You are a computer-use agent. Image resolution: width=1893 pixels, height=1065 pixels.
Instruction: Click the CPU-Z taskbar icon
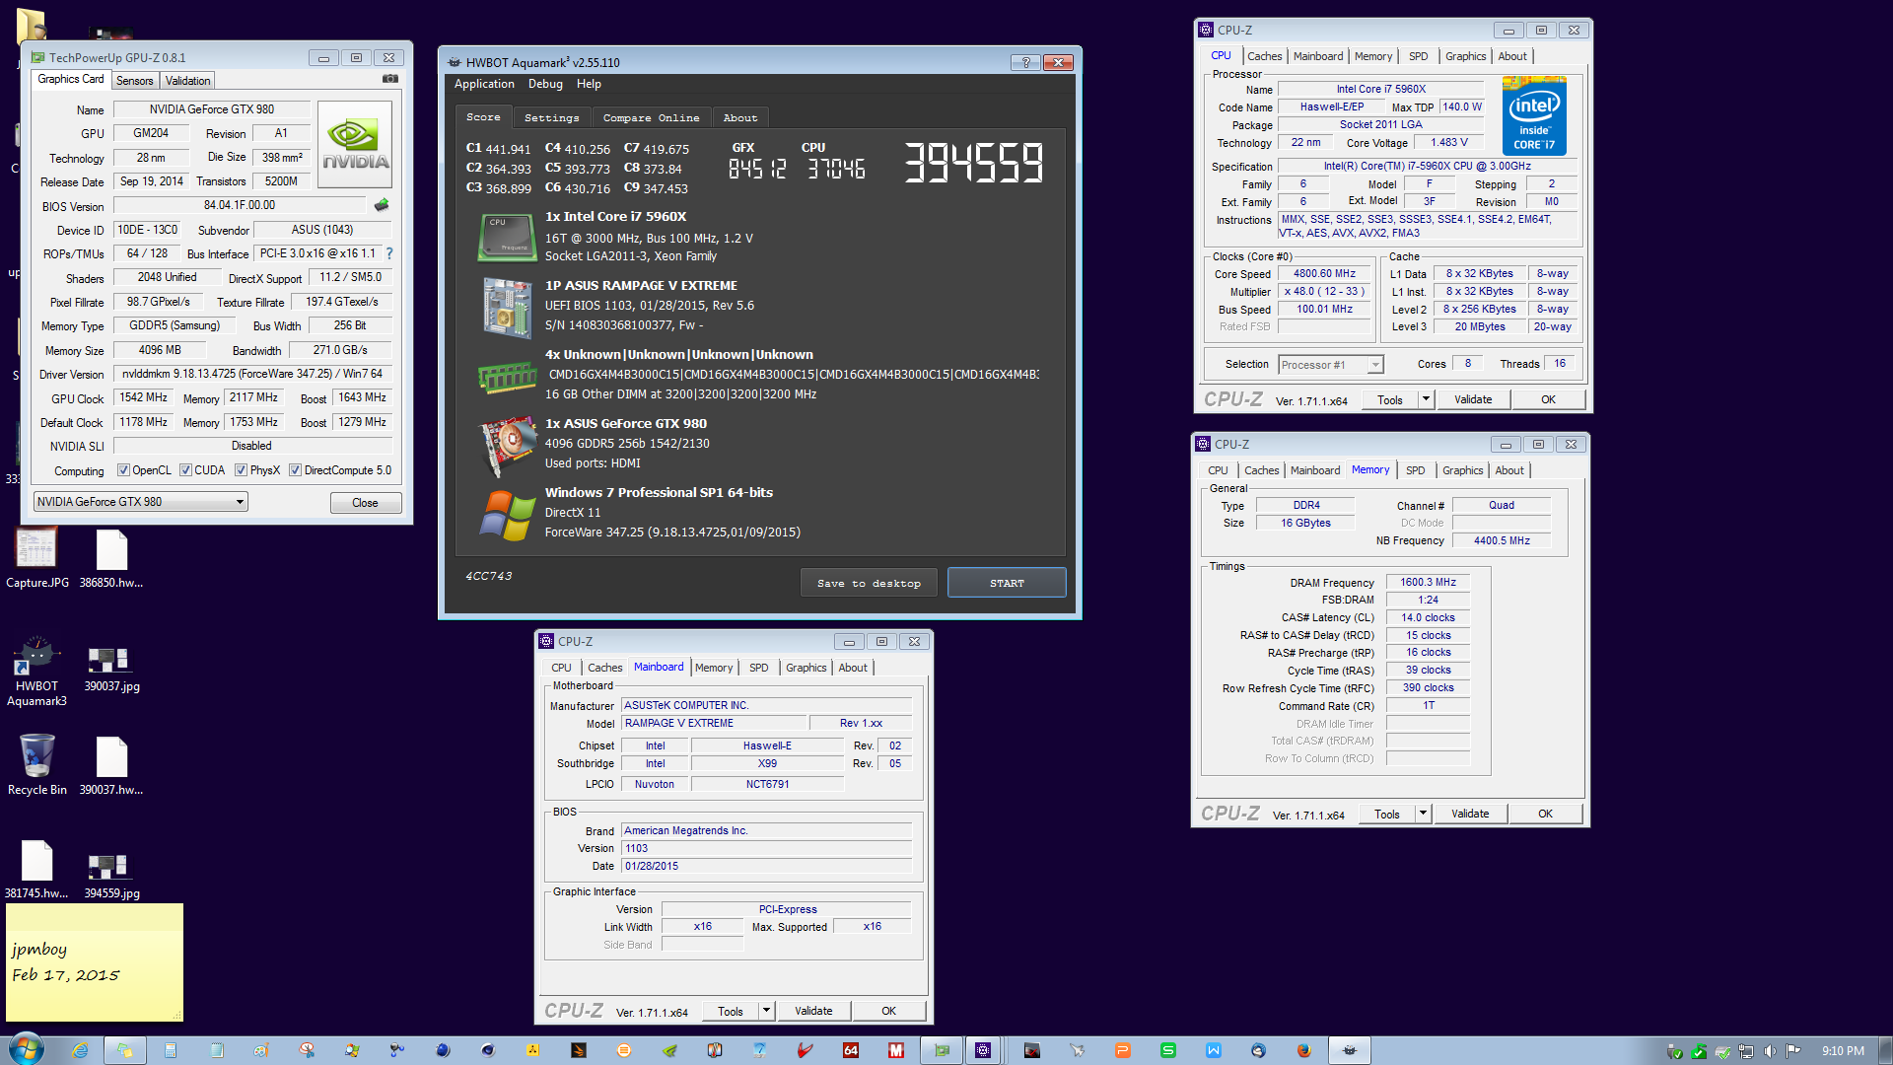pos(983,1050)
